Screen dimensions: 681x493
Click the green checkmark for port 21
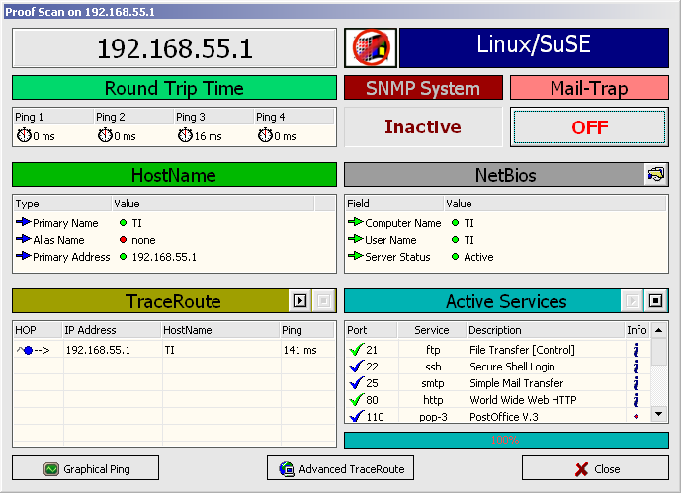click(x=356, y=350)
